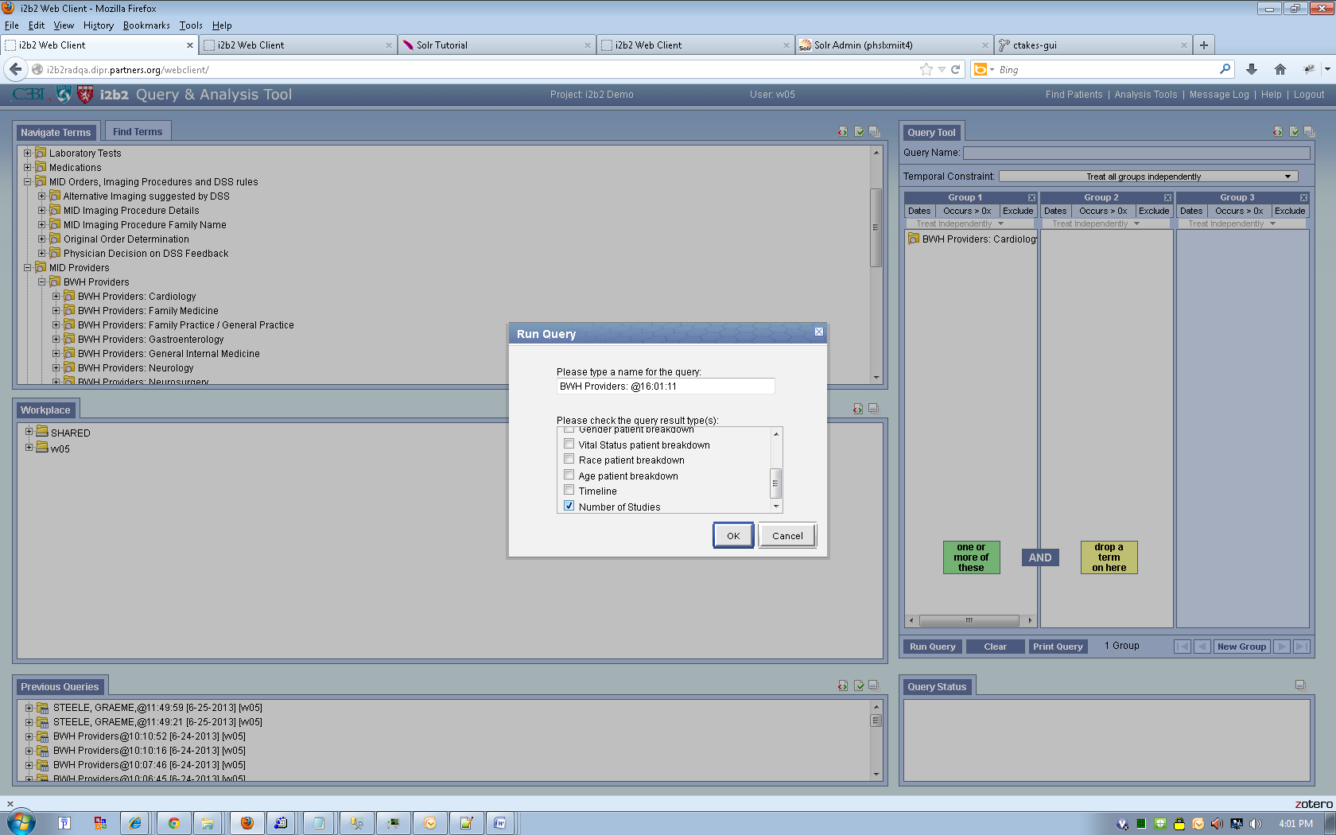Open the Bookmarks menu
This screenshot has height=835, width=1336.
[x=146, y=25]
